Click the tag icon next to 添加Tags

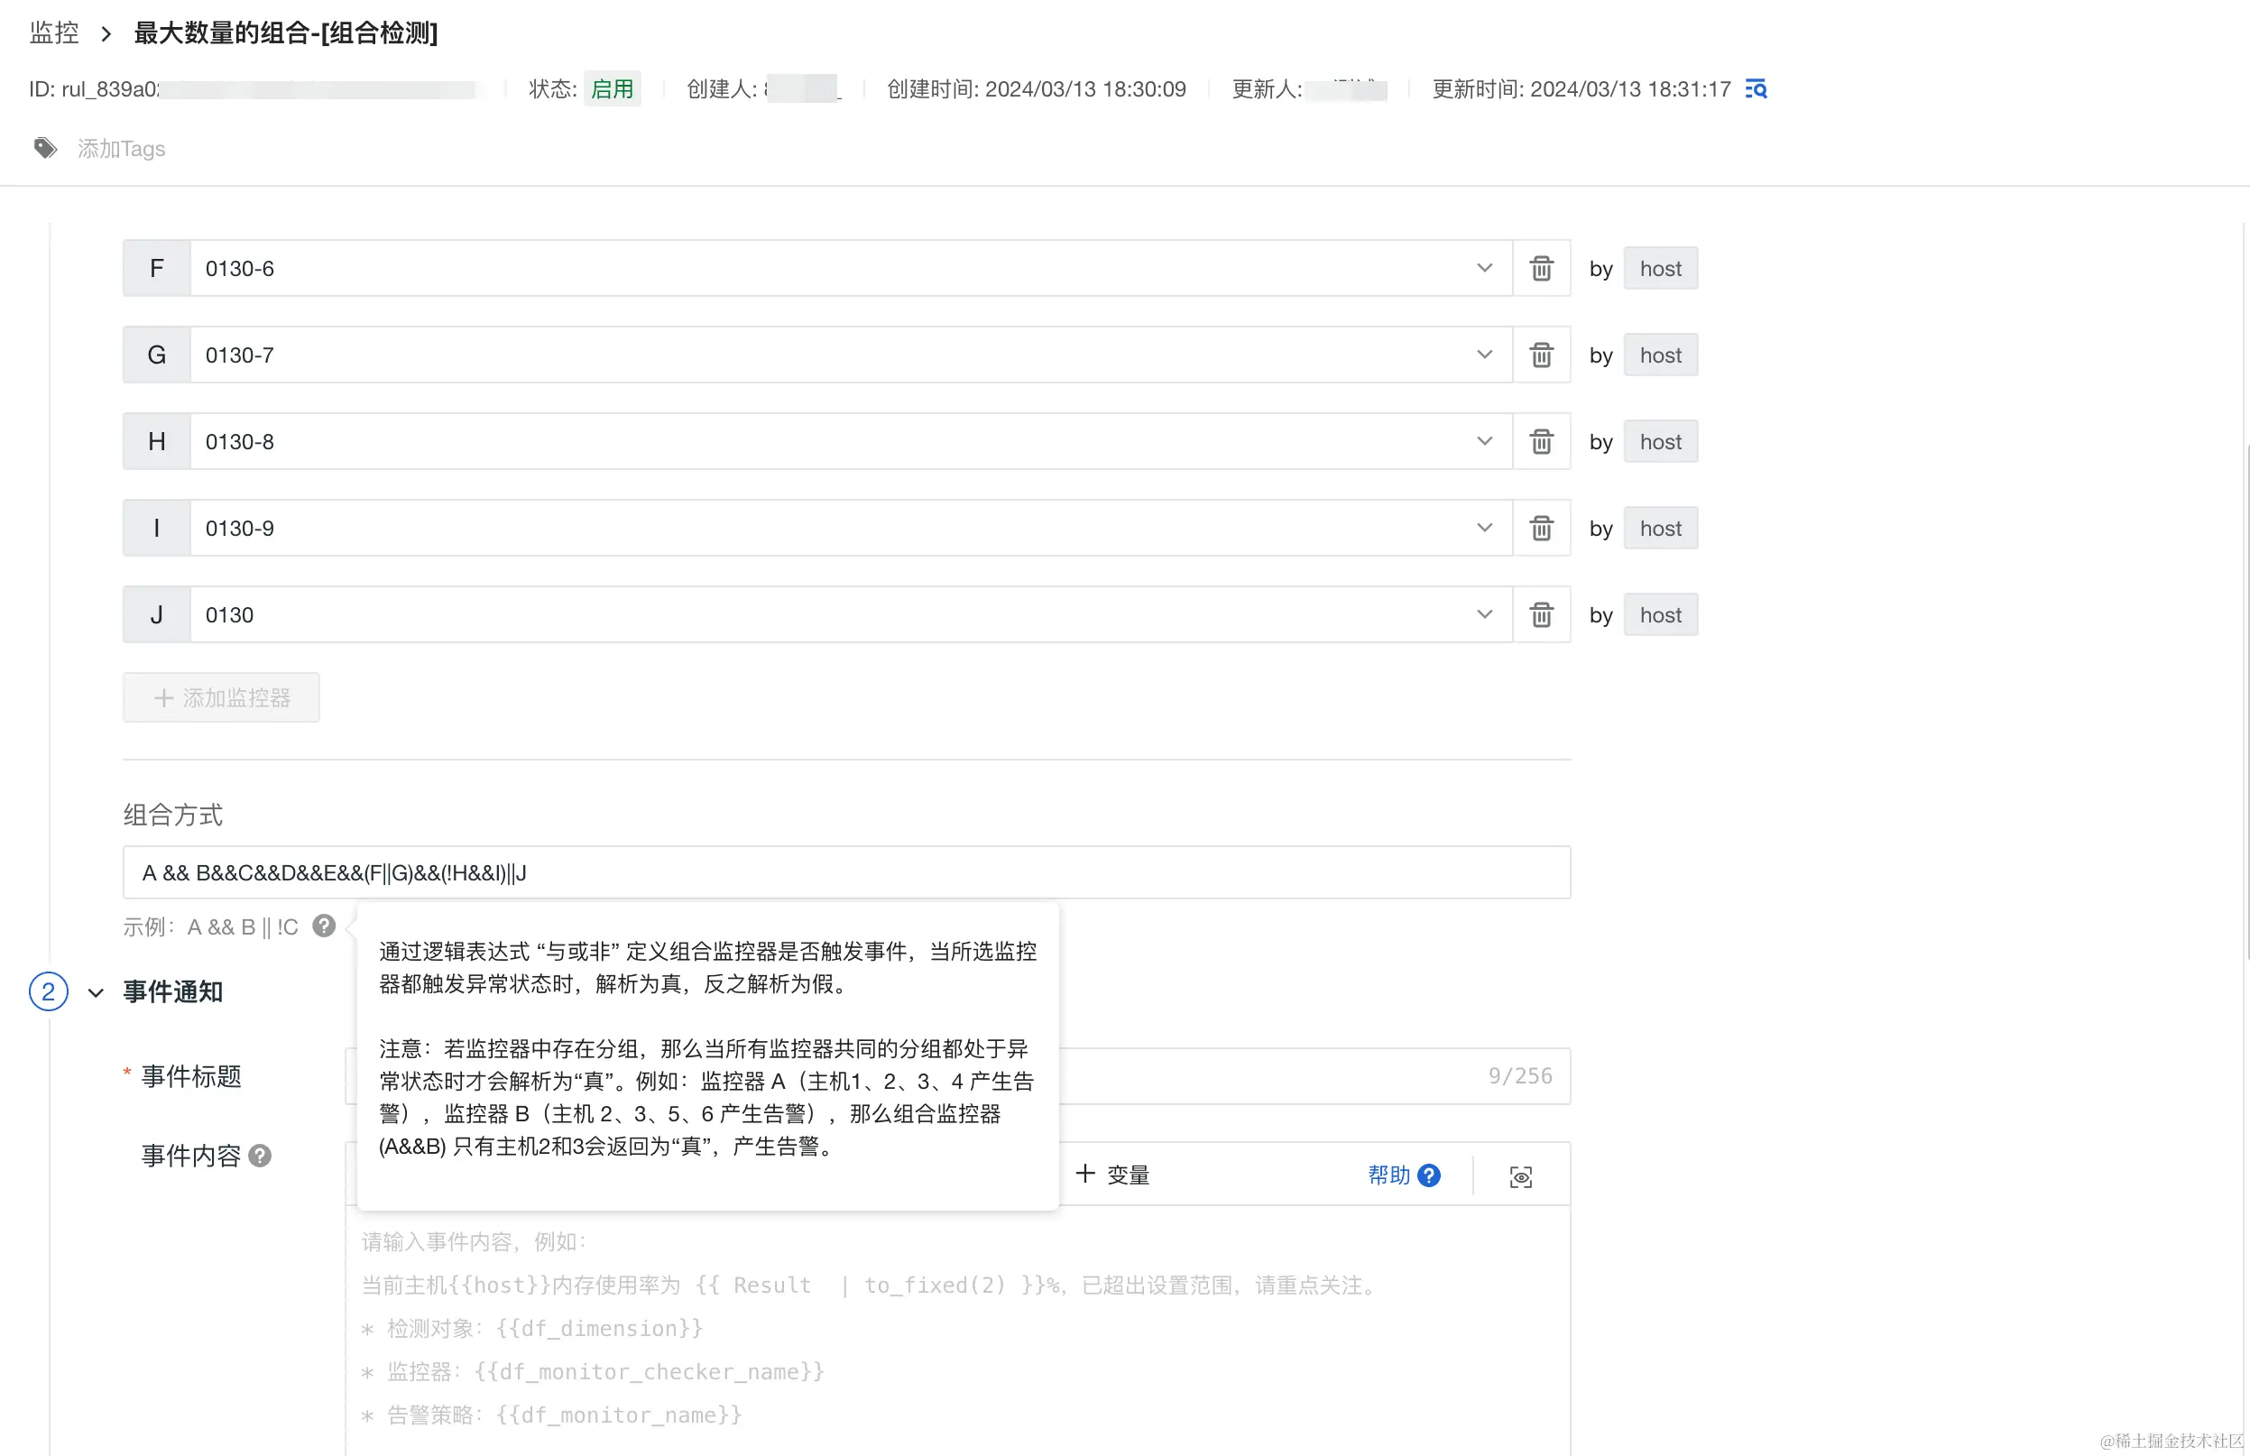45,149
